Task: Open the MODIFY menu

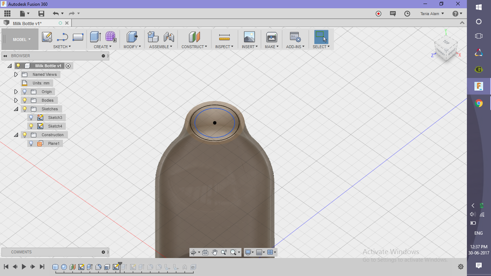Action: (x=132, y=37)
